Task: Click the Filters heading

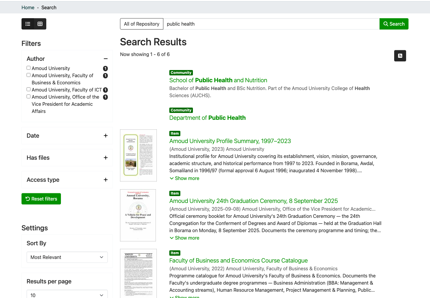Action: pyautogui.click(x=31, y=44)
